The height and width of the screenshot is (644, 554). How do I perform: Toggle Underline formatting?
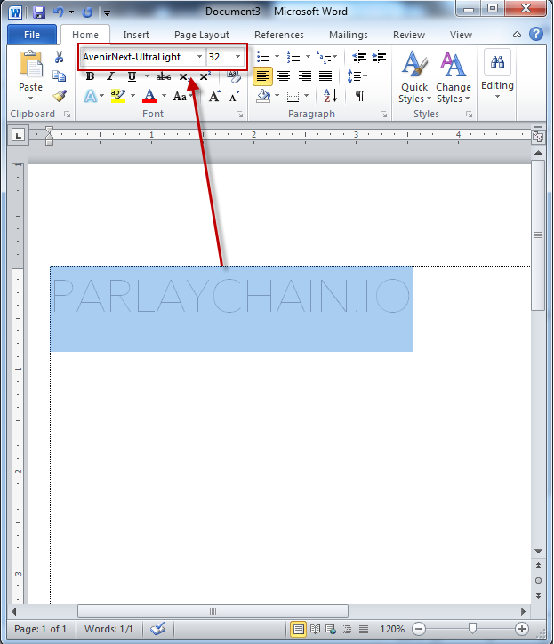[x=132, y=76]
